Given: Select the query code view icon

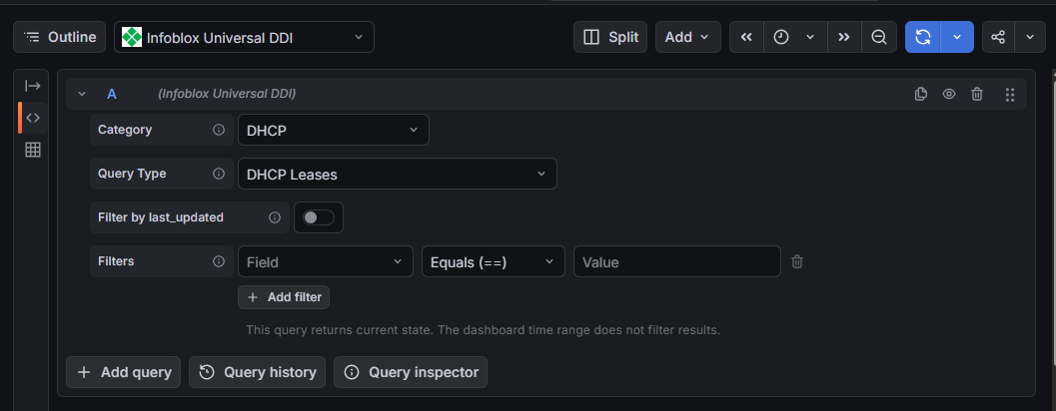Looking at the screenshot, I should (32, 118).
